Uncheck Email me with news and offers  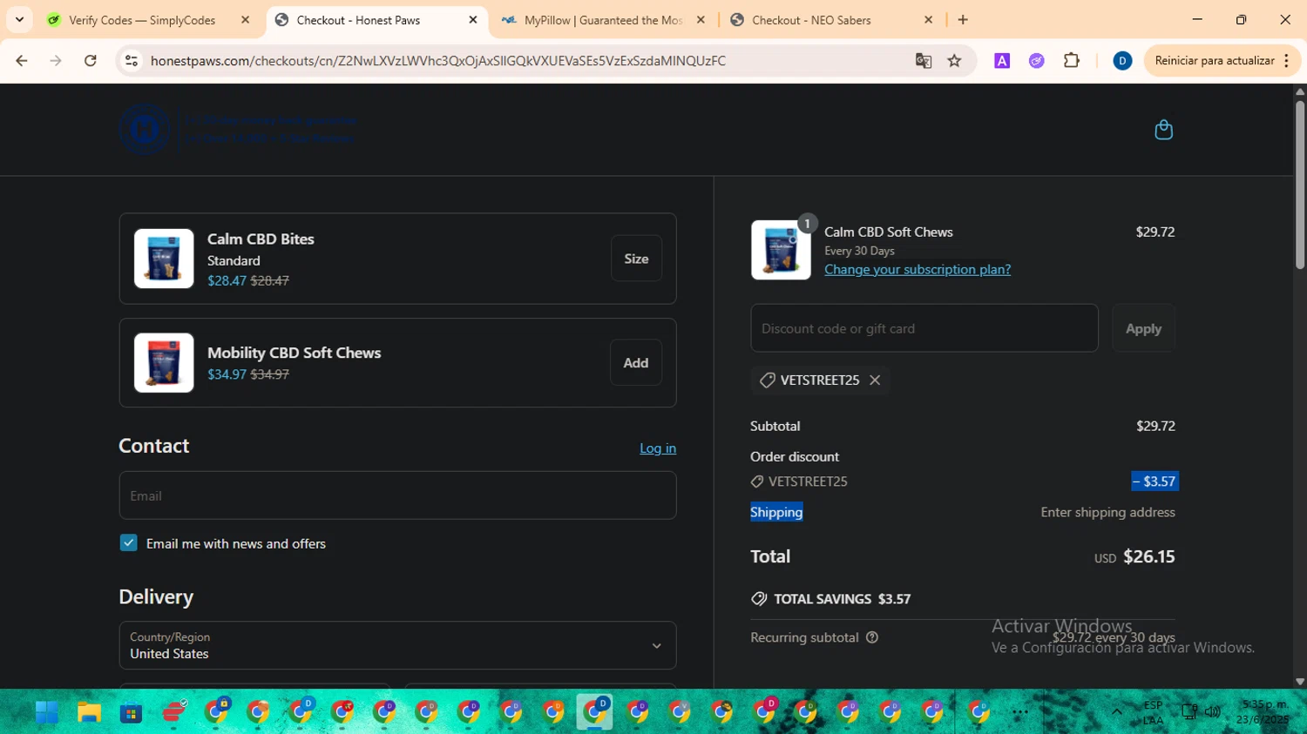pos(129,543)
